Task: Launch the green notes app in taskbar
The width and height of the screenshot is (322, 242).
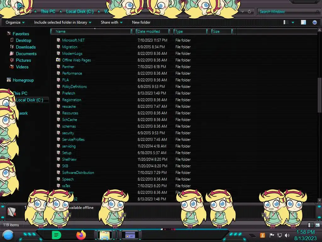Action: [x=56, y=235]
